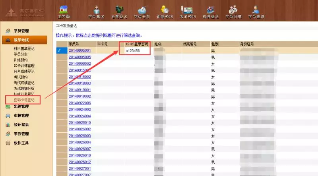
Task: Collapse the 教学考试 menu section
Action: point(25,40)
